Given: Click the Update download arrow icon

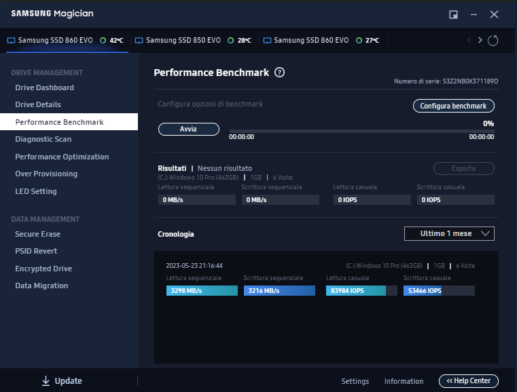Looking at the screenshot, I should coord(46,380).
